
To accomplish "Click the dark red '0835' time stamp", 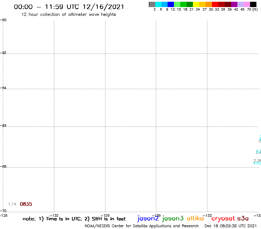I will pyautogui.click(x=26, y=204).
